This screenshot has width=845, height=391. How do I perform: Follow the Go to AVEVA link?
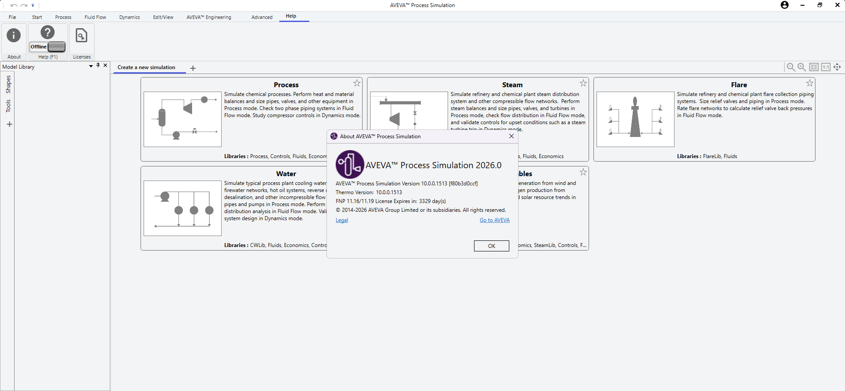click(494, 220)
